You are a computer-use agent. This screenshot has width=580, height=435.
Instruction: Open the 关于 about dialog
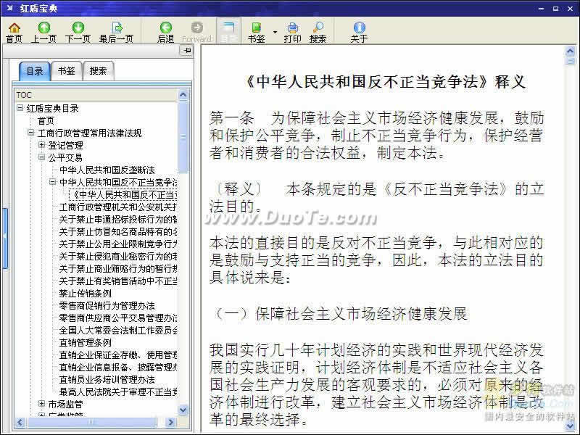coord(359,31)
